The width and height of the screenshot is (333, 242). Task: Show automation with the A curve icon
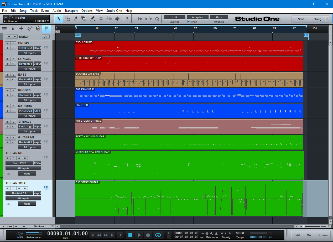click(x=30, y=29)
